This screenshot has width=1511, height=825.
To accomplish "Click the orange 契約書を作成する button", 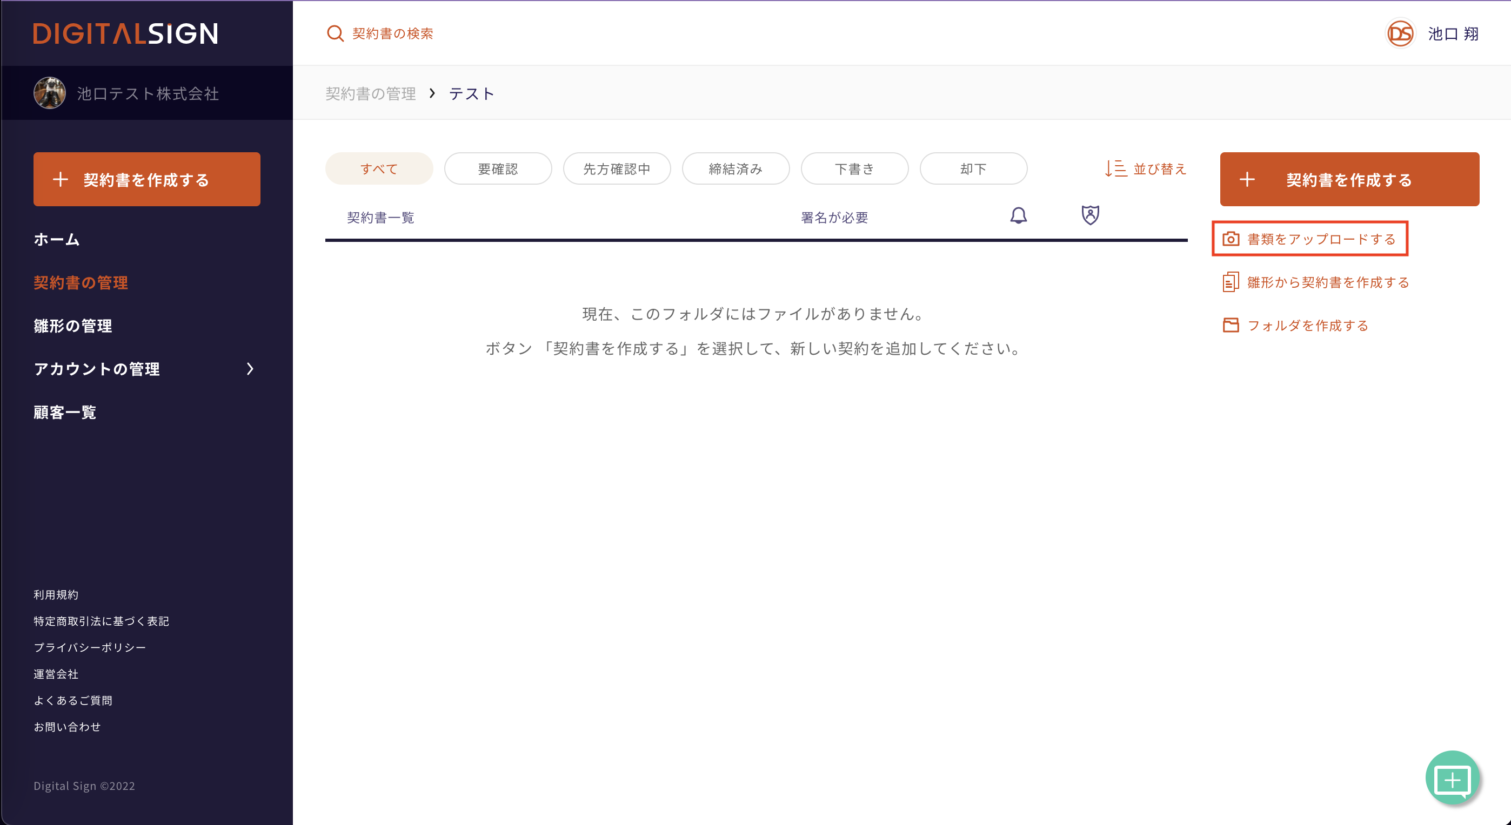I will click(x=146, y=179).
